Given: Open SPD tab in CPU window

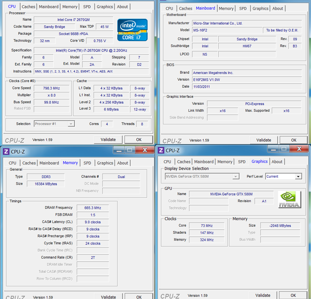Looking at the screenshot, I should [87, 7].
